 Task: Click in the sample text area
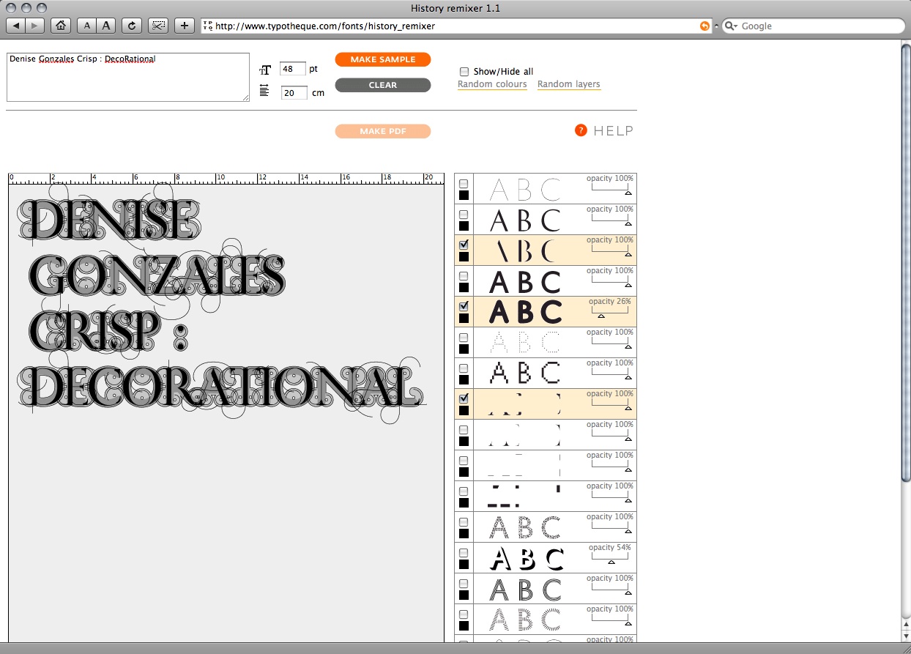point(128,77)
